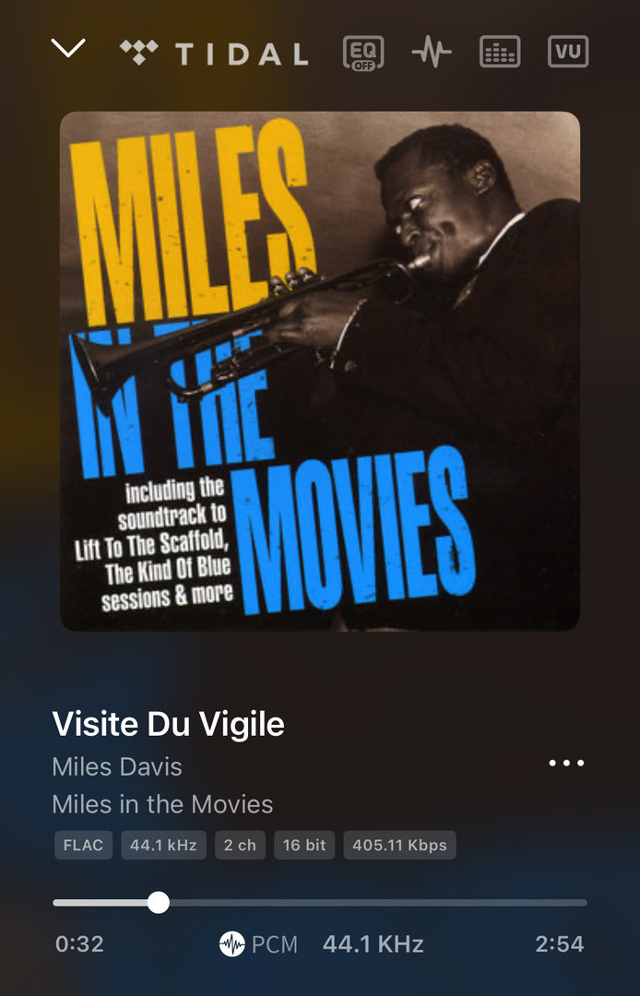The image size is (640, 996).
Task: Open artist Miles Davis
Action: click(x=117, y=766)
